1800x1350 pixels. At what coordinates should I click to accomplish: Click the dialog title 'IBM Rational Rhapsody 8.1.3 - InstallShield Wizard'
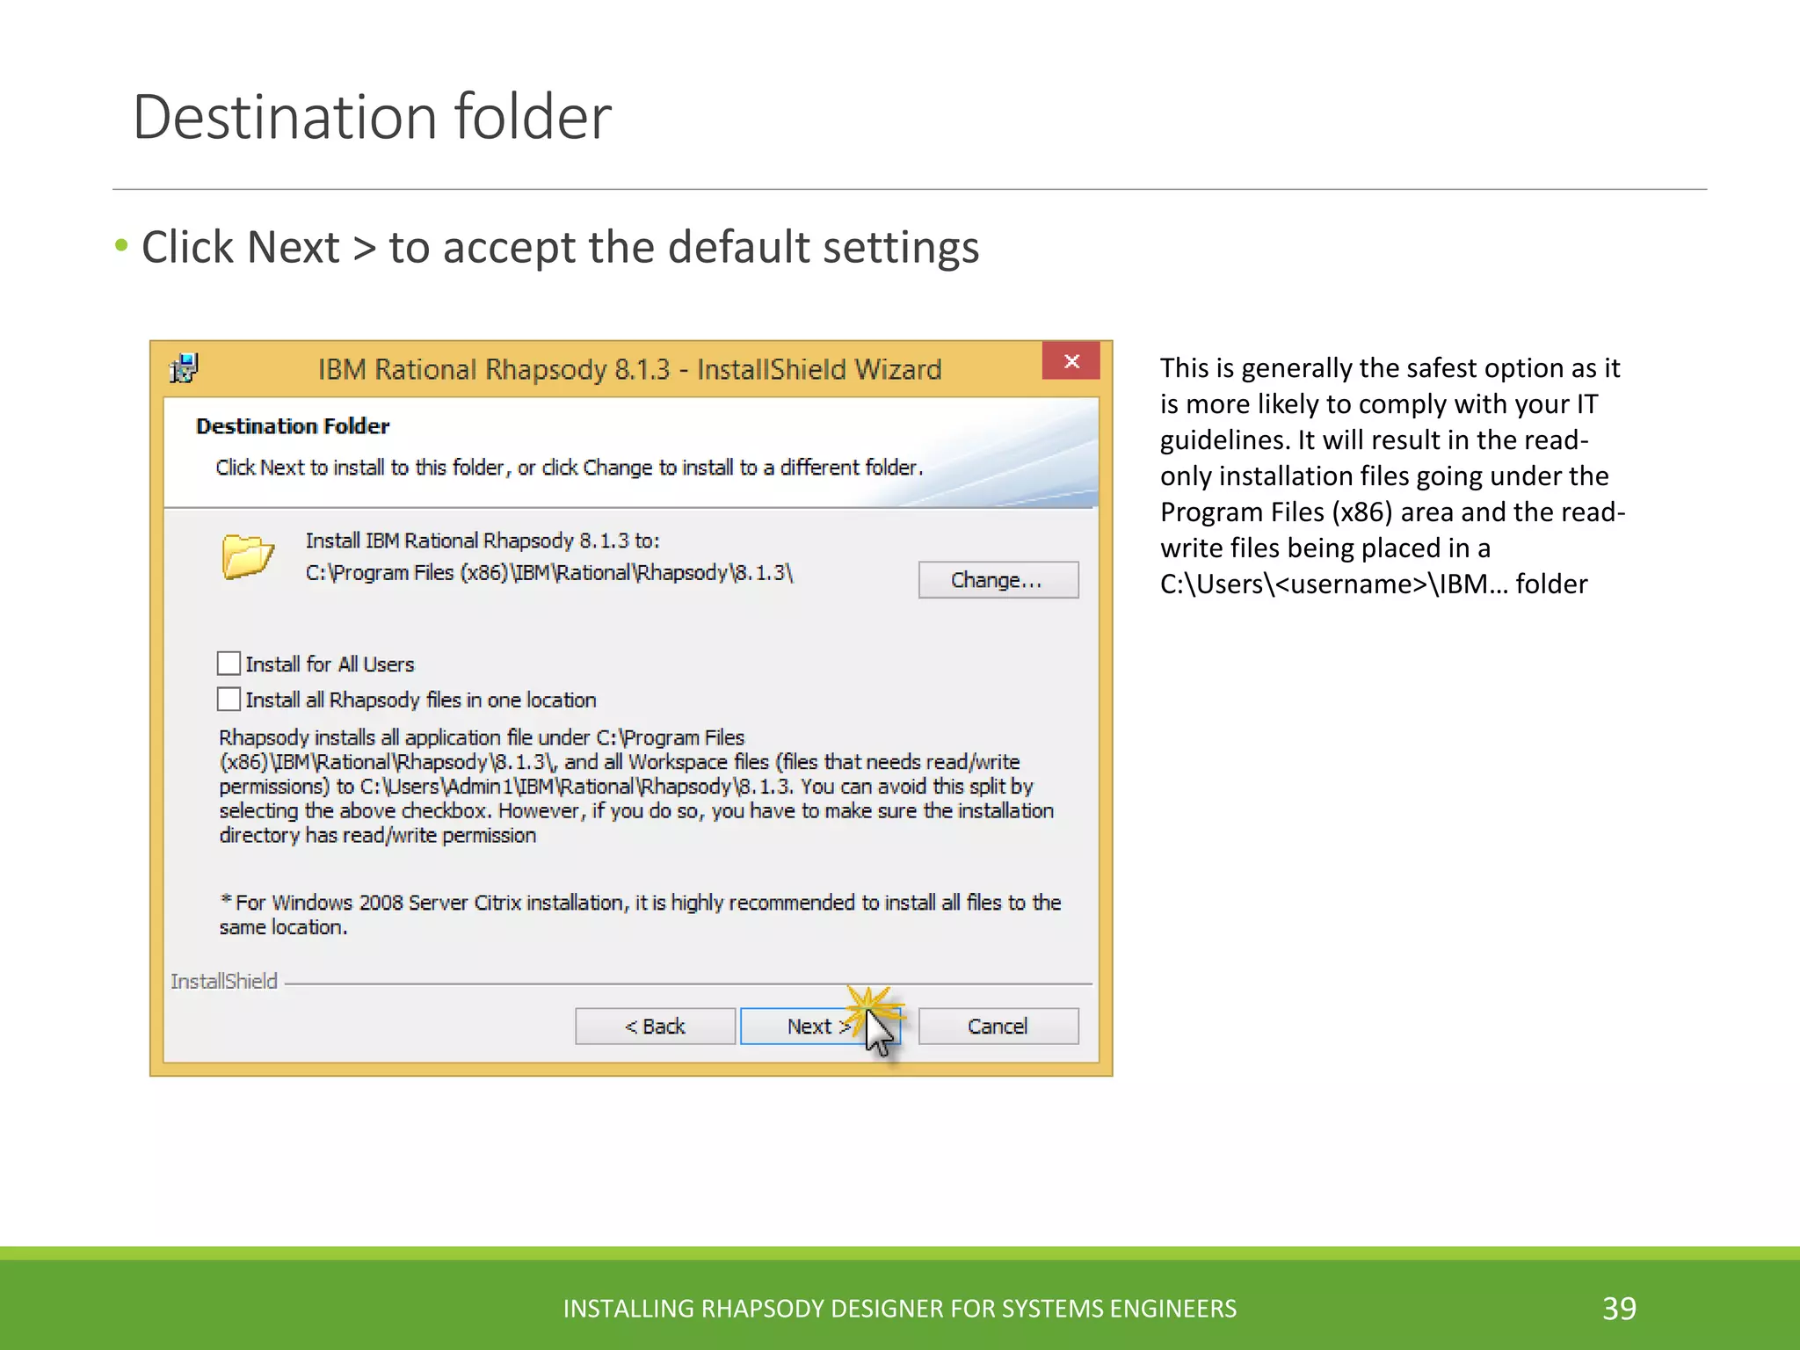coord(629,369)
